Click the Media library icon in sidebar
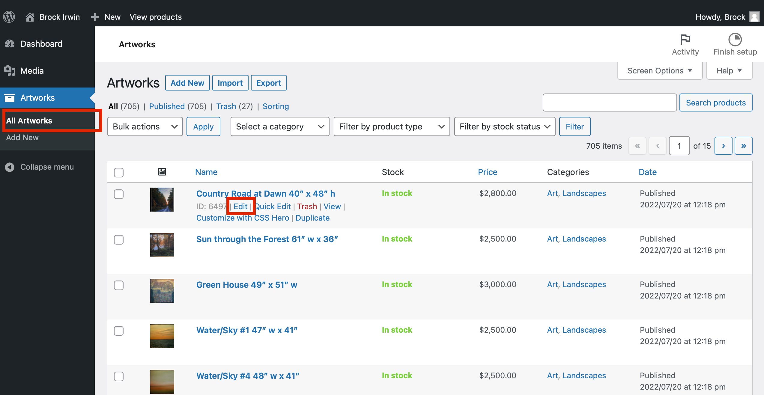 click(x=10, y=71)
